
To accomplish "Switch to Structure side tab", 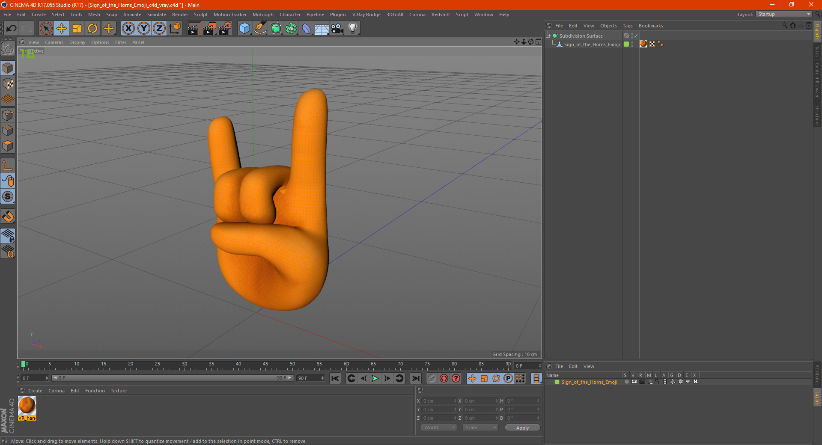I will [817, 115].
